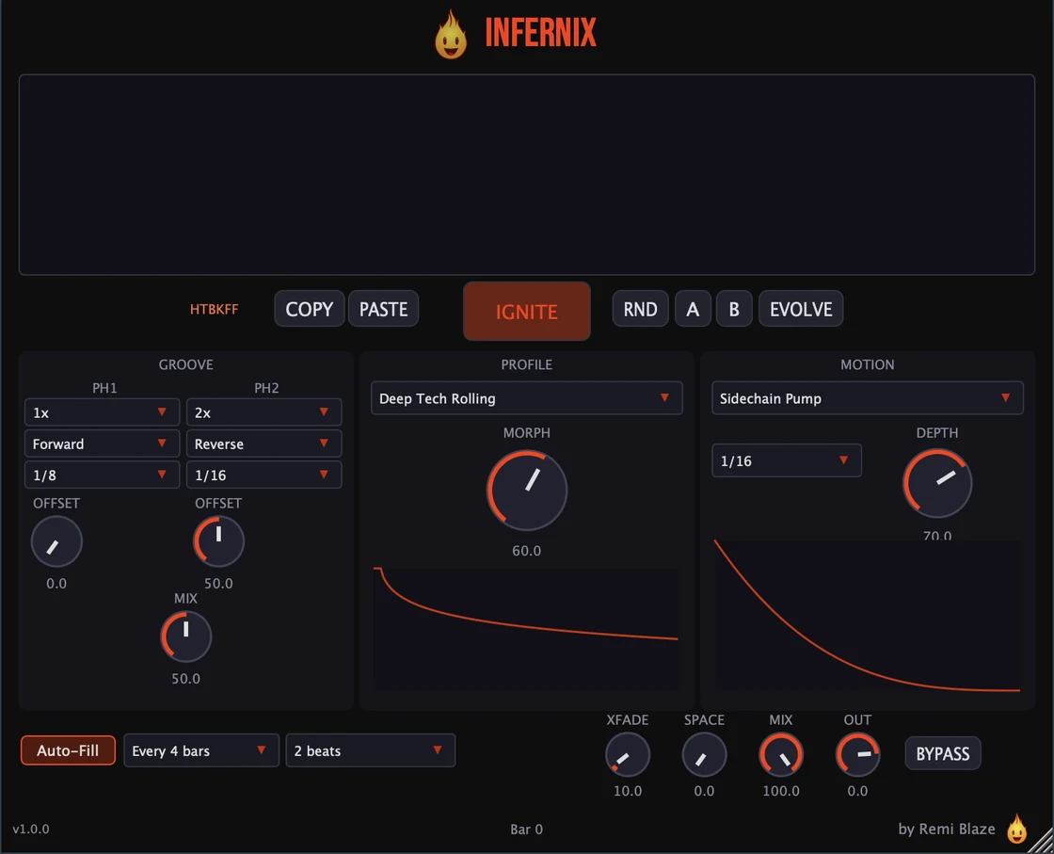Open the PH2 Reverse direction dropdown

tap(263, 443)
